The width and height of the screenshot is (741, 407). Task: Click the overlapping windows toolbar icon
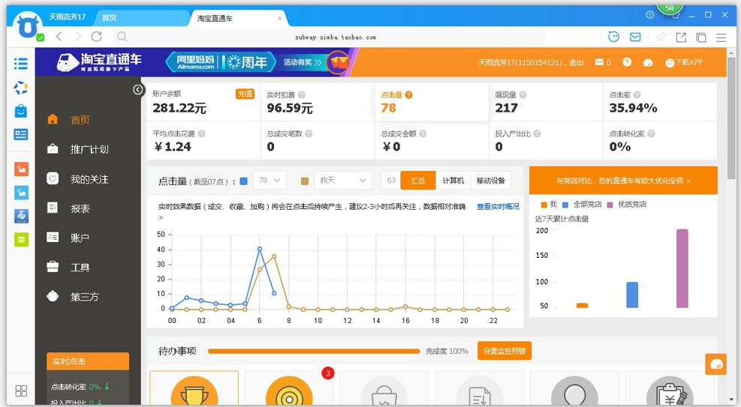pyautogui.click(x=701, y=37)
